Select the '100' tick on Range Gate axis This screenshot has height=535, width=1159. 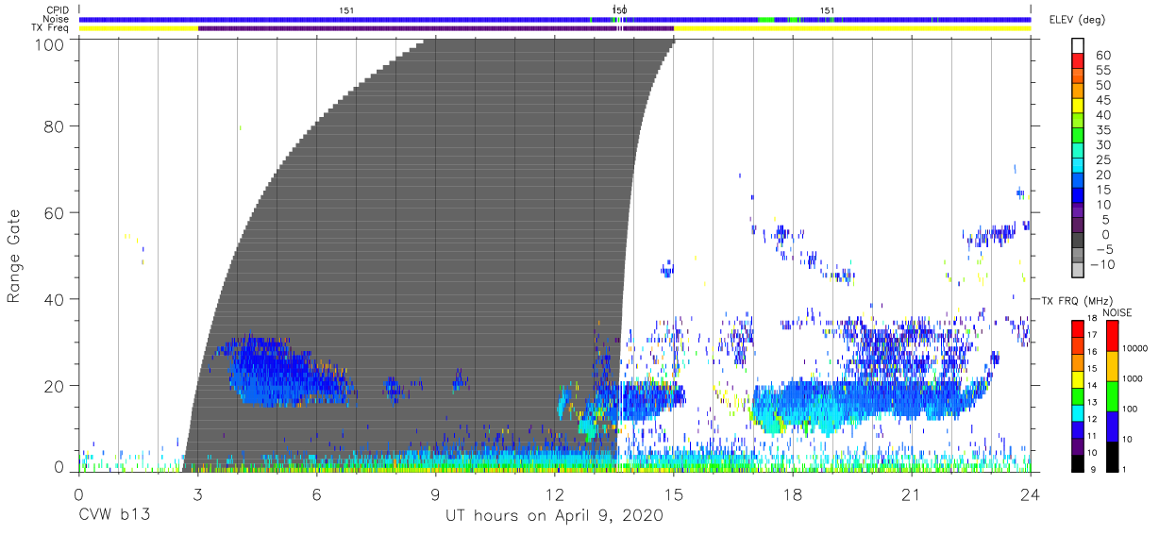[49, 44]
